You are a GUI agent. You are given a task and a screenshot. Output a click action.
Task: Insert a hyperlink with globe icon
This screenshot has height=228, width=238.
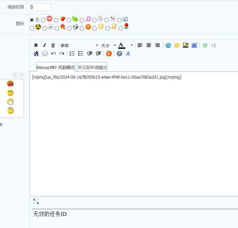pos(168,45)
